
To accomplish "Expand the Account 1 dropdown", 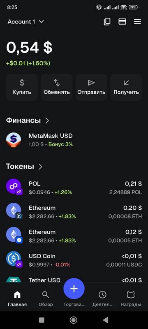I will (25, 22).
